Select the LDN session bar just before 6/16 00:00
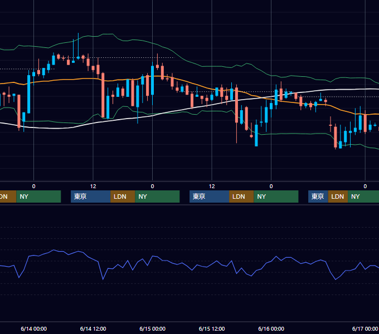Viewport: 379px width, 334px height. pyautogui.click(x=241, y=197)
